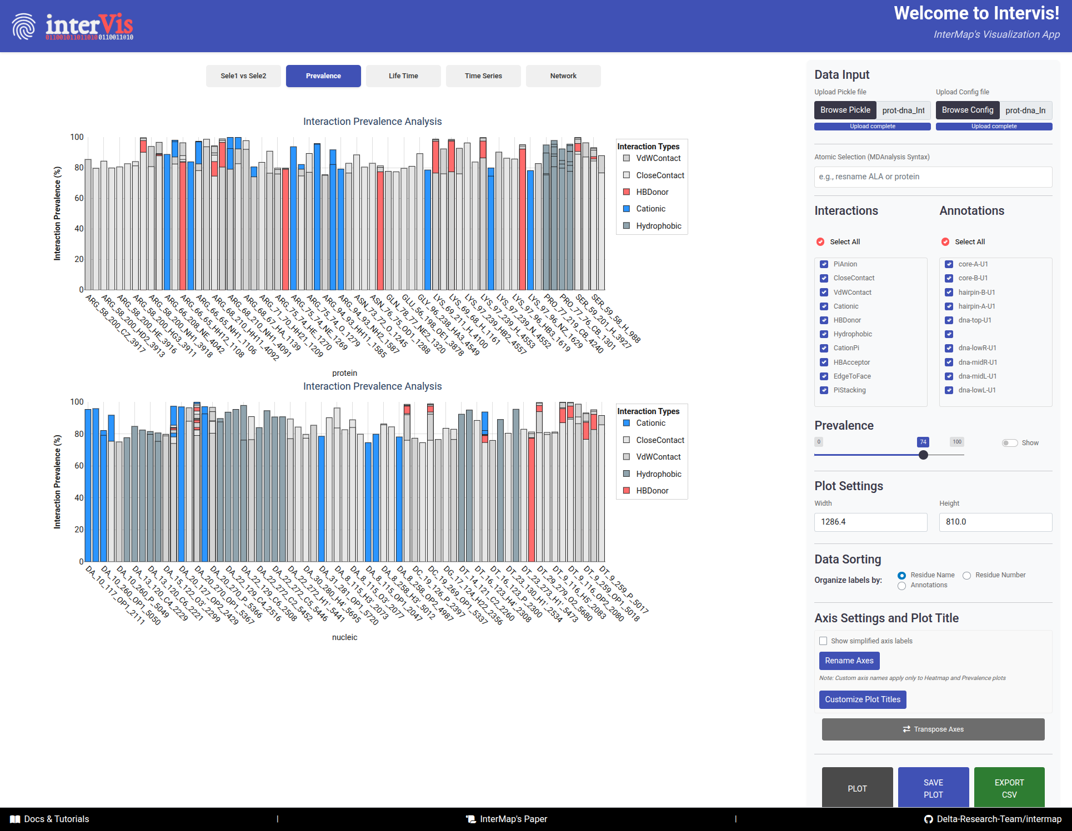Toggle the Annotations Select All icon
The height and width of the screenshot is (831, 1072).
(x=945, y=241)
